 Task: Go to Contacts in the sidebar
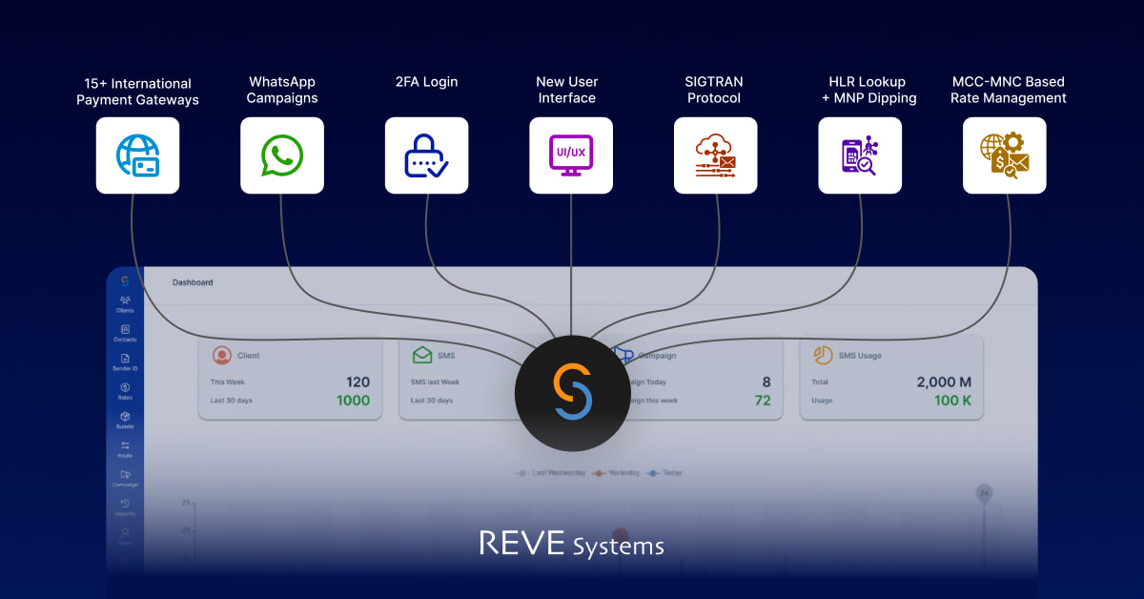[x=125, y=333]
